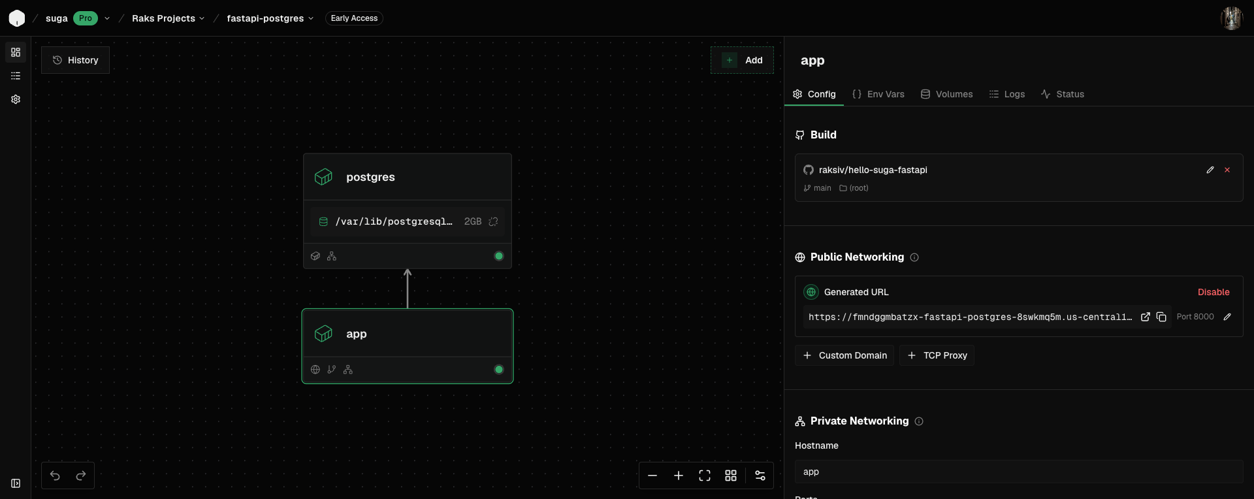Edit Port 8000 setting
This screenshot has width=1254, height=499.
pos(1227,317)
